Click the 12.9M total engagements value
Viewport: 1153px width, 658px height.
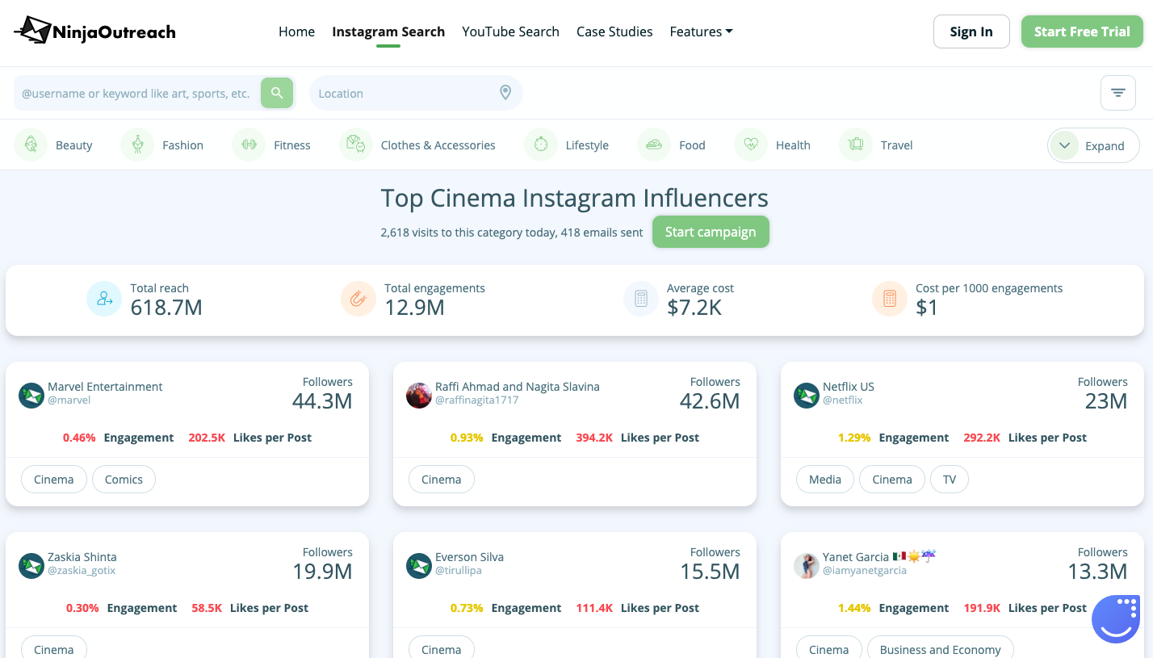[414, 308]
